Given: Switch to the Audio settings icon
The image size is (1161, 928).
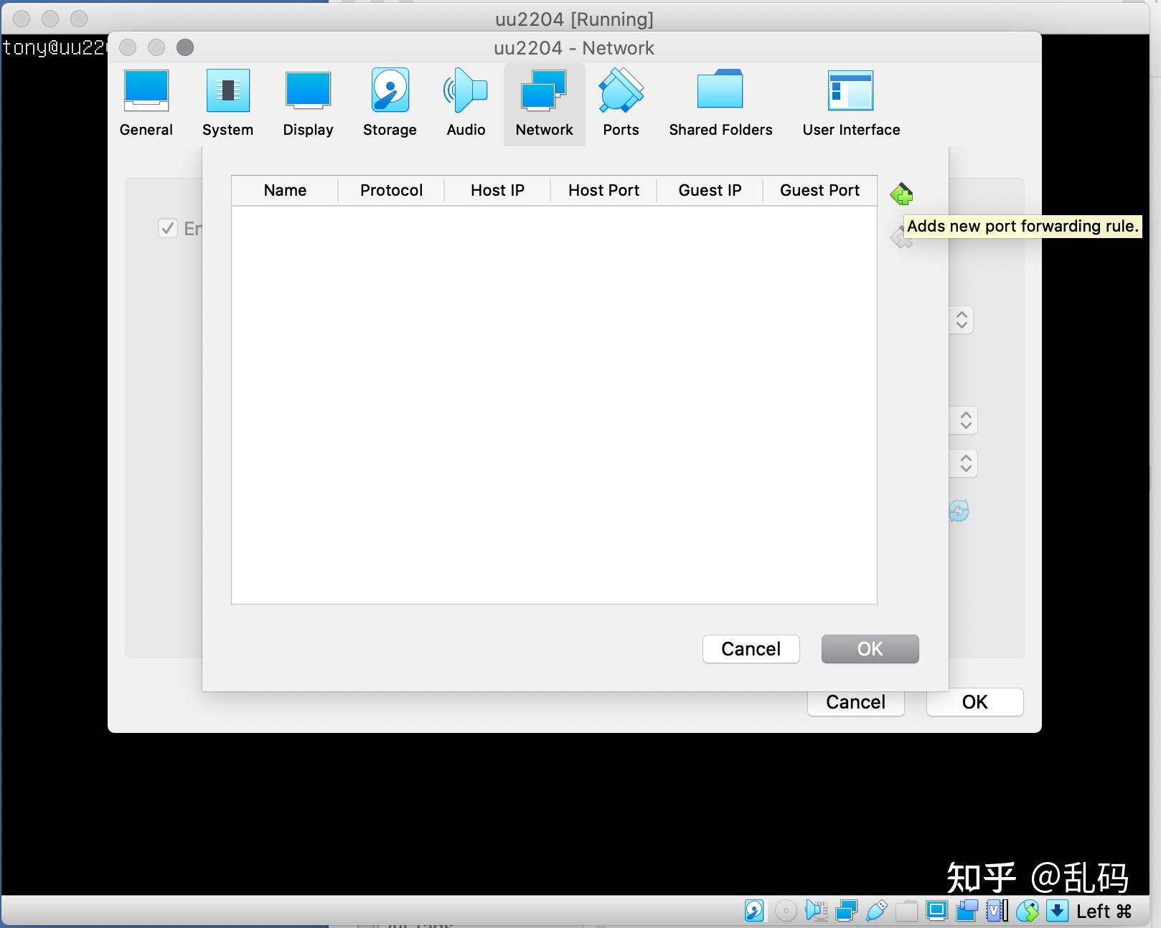Looking at the screenshot, I should click(465, 100).
